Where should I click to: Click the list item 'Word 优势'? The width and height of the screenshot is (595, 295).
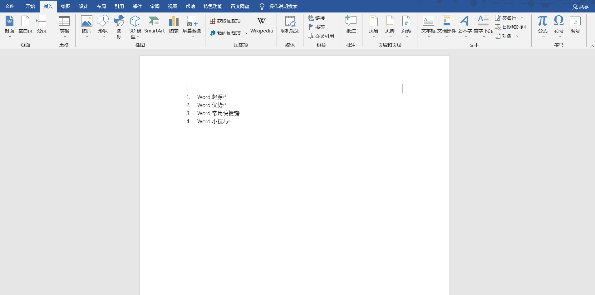tap(210, 105)
